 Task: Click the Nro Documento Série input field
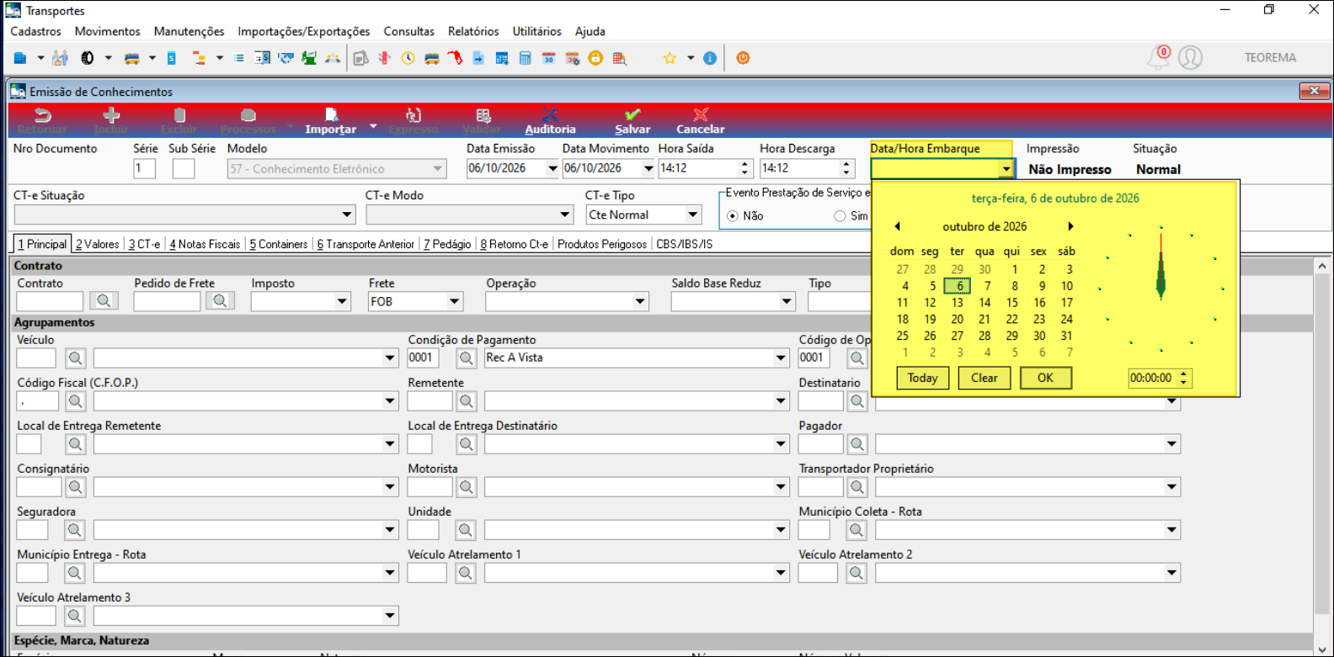(144, 168)
